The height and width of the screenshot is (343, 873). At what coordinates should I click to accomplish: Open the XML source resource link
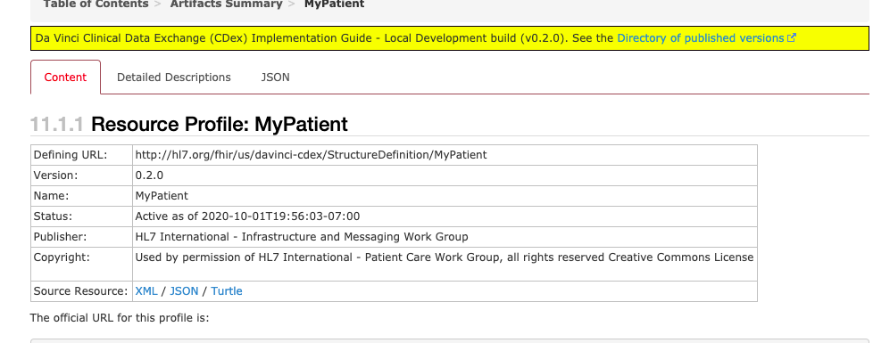click(x=146, y=291)
